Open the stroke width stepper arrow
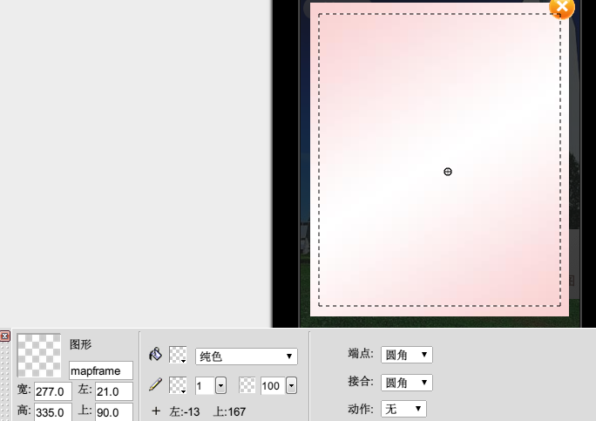This screenshot has height=421, width=596. [x=220, y=385]
